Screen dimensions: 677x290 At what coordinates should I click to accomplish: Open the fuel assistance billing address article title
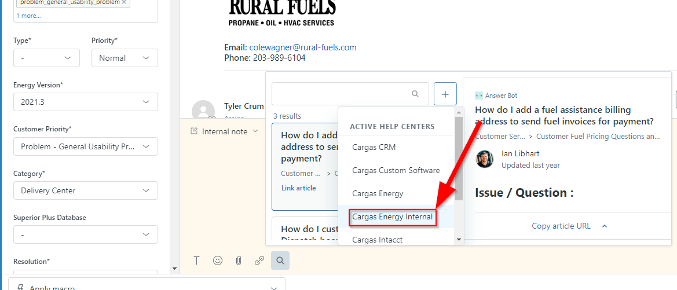point(564,115)
